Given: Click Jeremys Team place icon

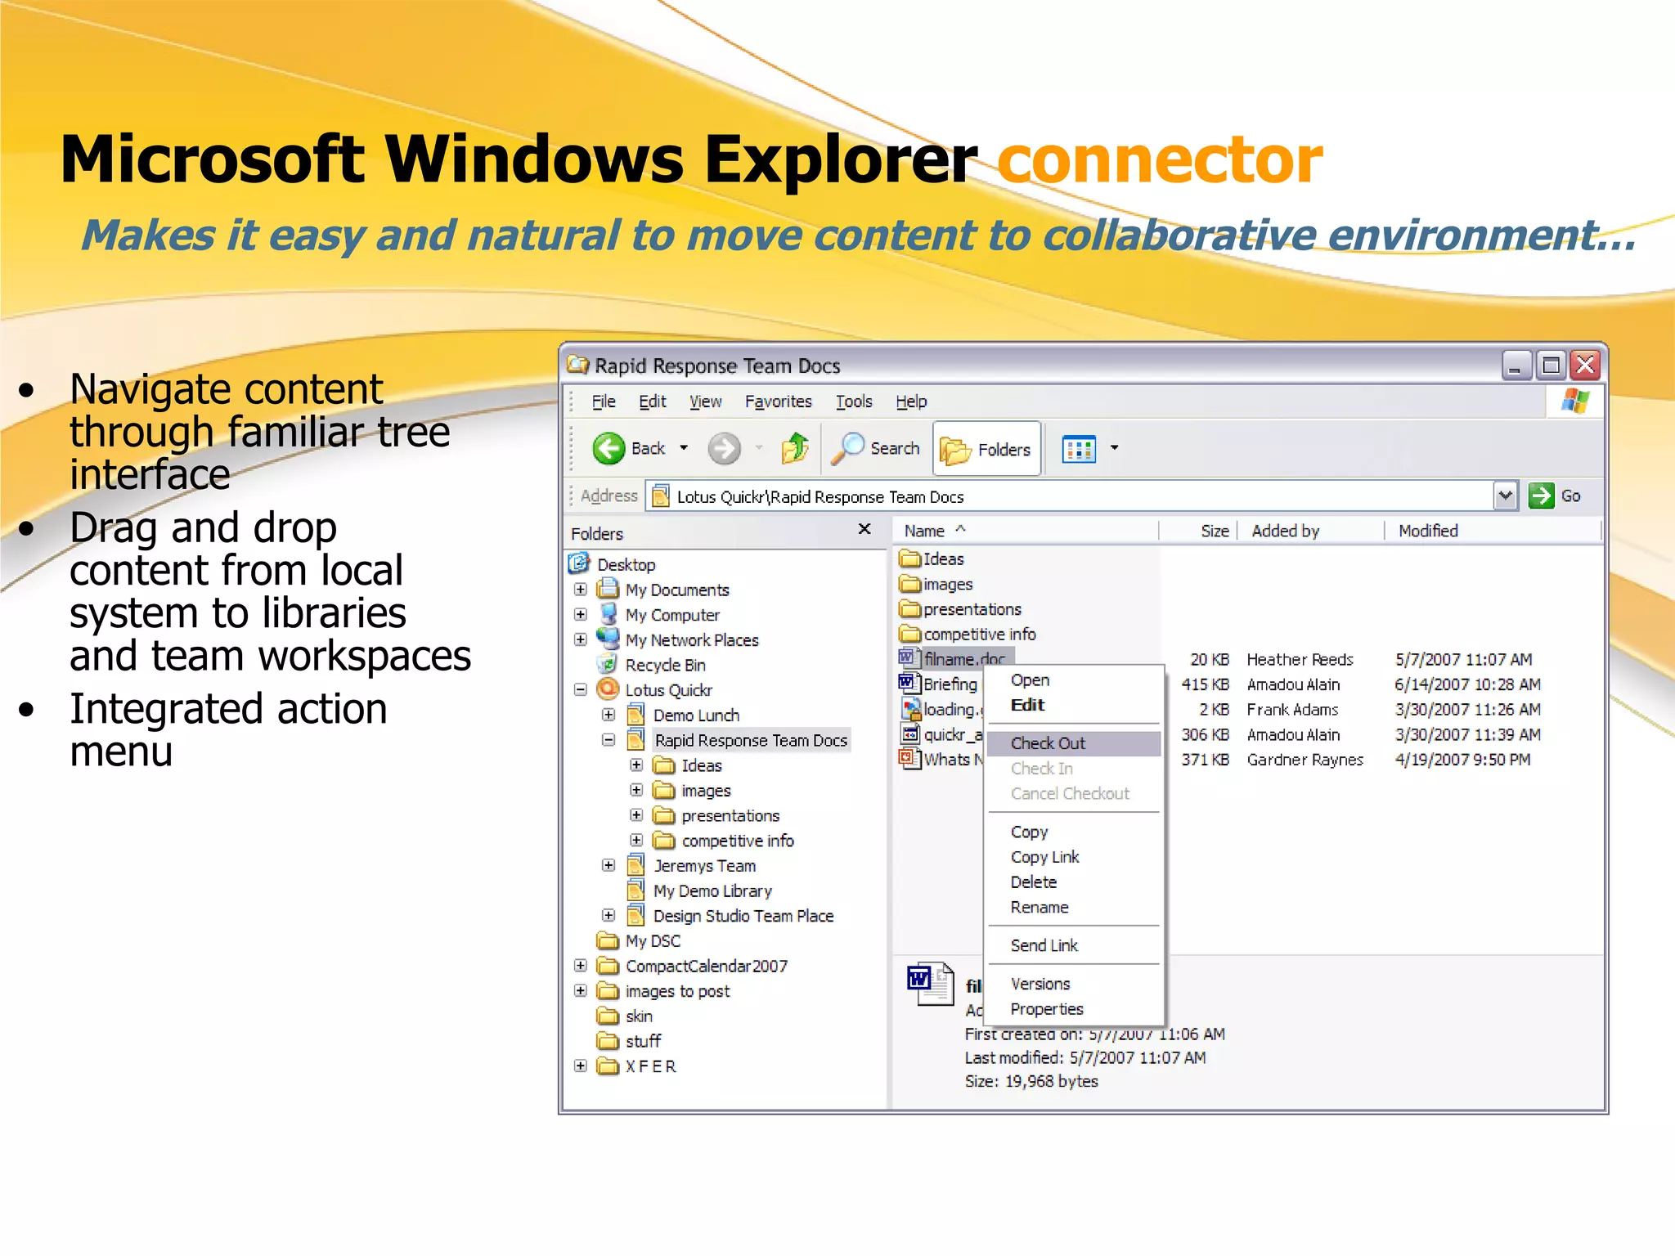Looking at the screenshot, I should click(635, 865).
